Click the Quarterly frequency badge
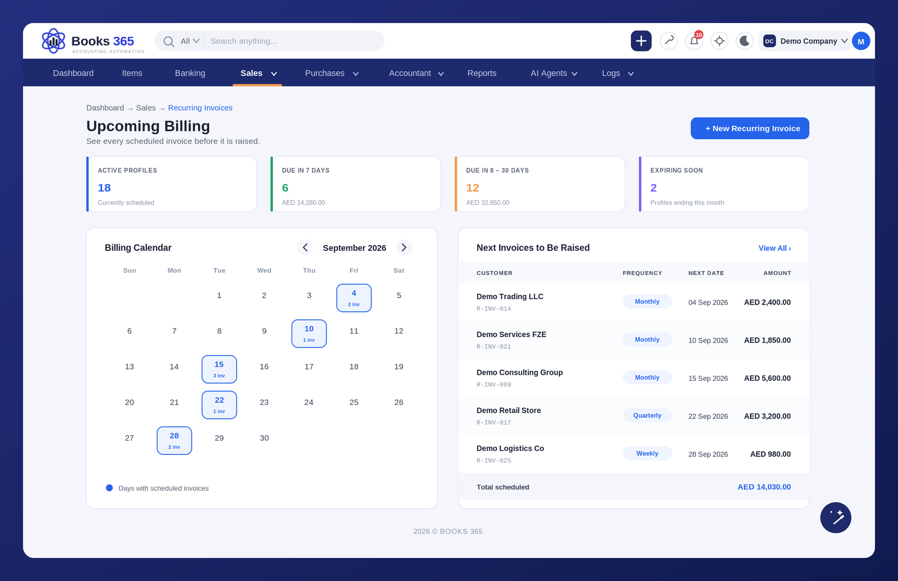The height and width of the screenshot is (581, 898). tap(647, 416)
